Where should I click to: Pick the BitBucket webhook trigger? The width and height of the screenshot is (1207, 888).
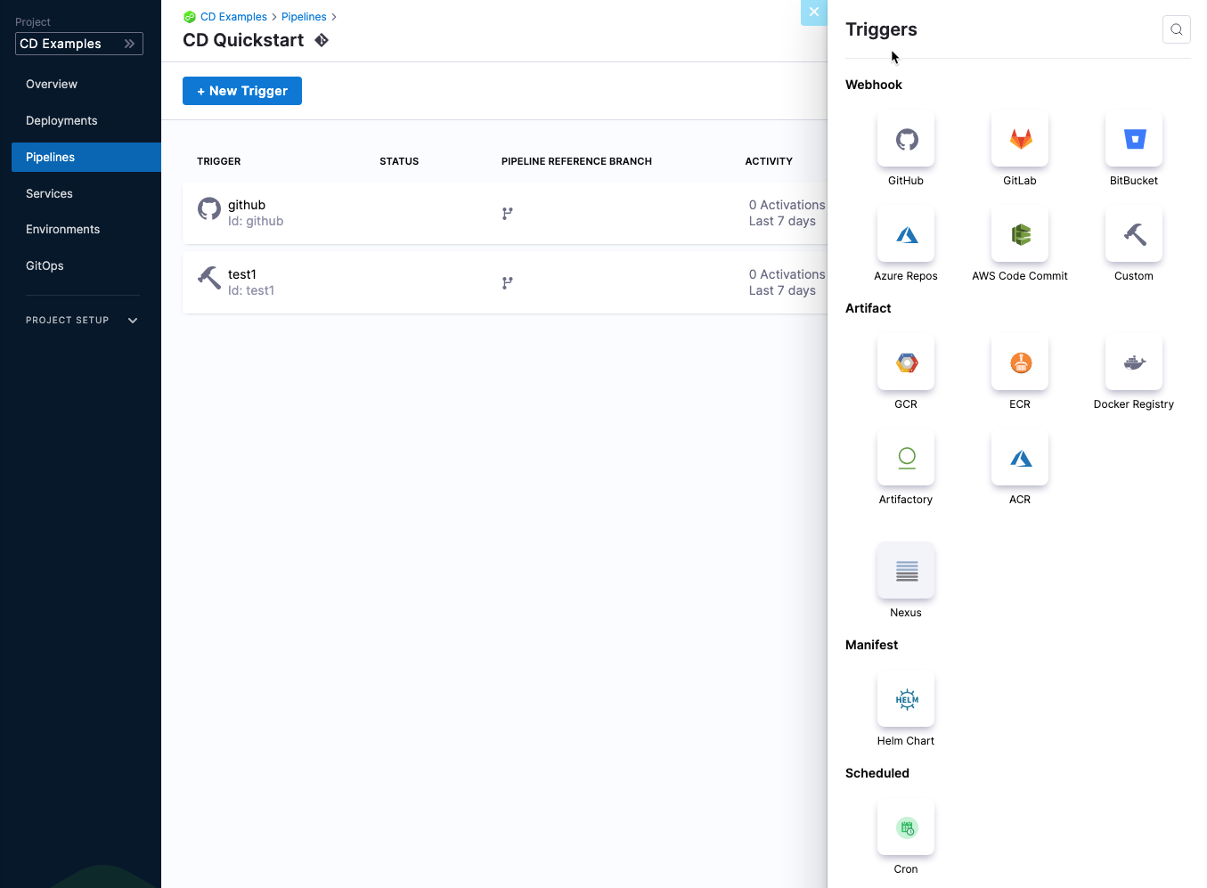[1133, 140]
